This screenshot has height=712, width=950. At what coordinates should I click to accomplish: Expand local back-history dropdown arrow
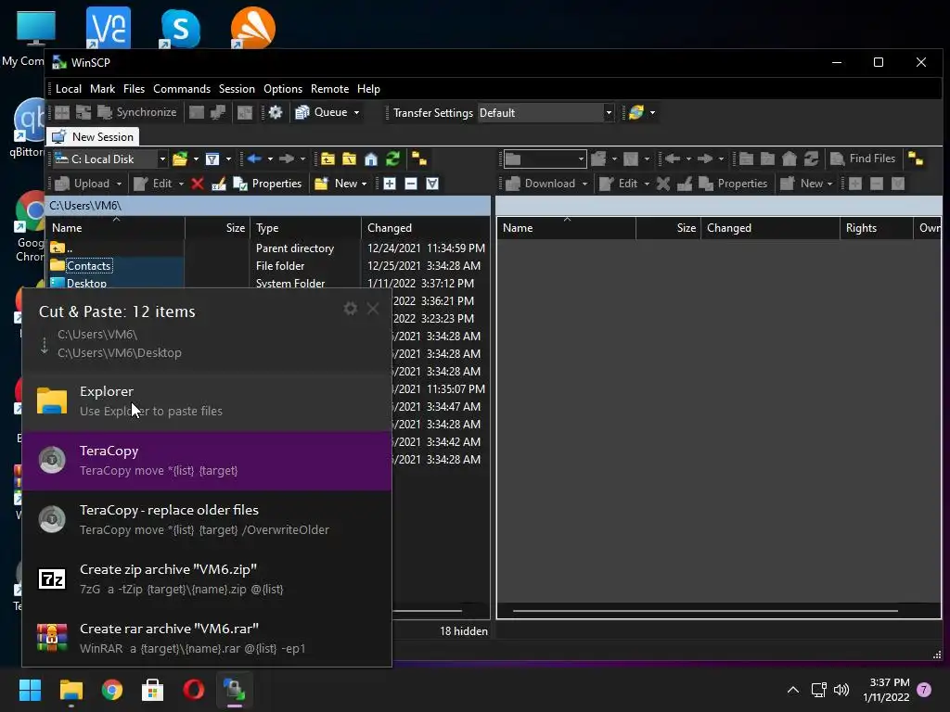click(x=270, y=159)
